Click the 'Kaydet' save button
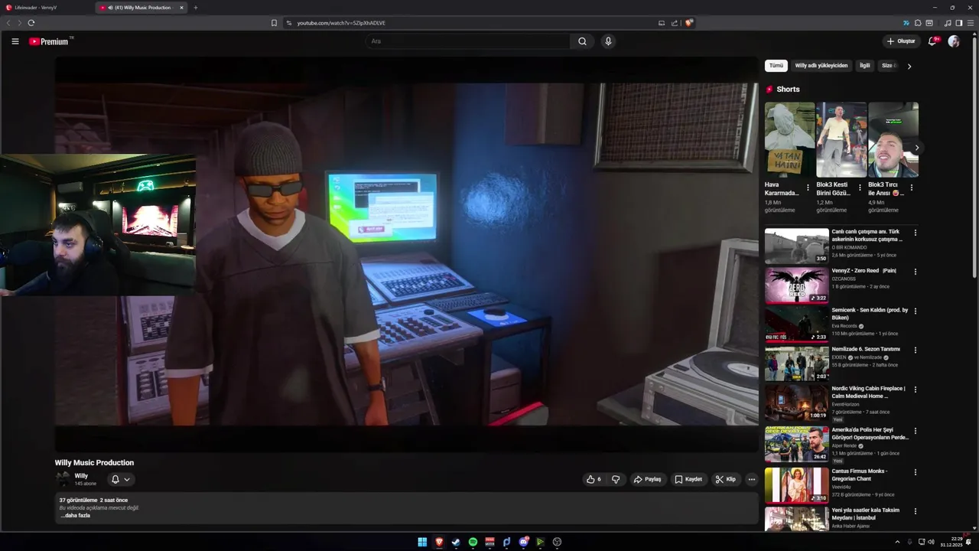 pyautogui.click(x=688, y=479)
